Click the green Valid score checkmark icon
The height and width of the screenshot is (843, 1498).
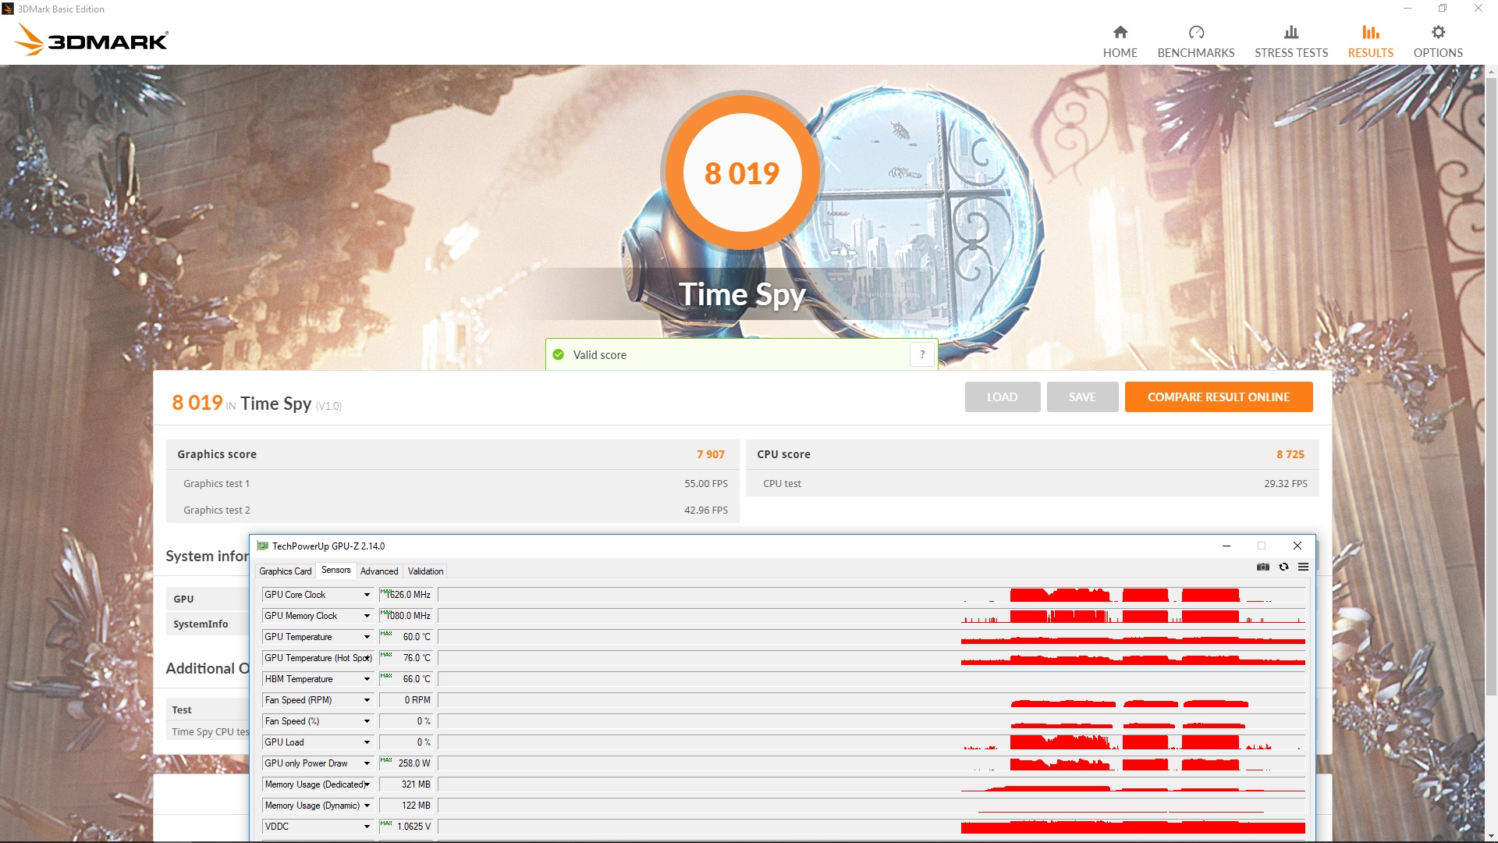click(558, 355)
